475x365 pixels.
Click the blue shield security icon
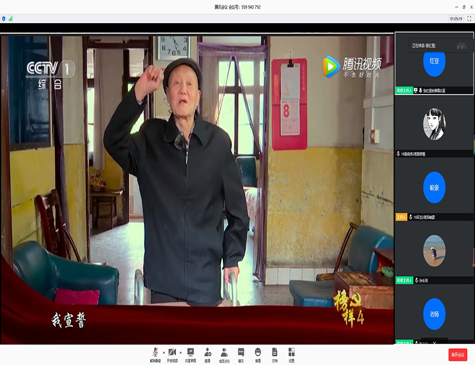[x=4, y=19]
